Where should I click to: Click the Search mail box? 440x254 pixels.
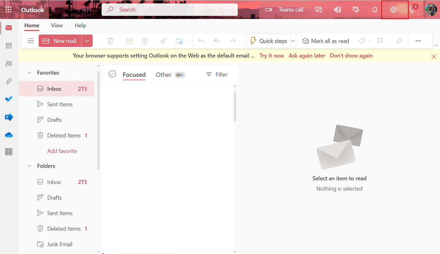[170, 10]
